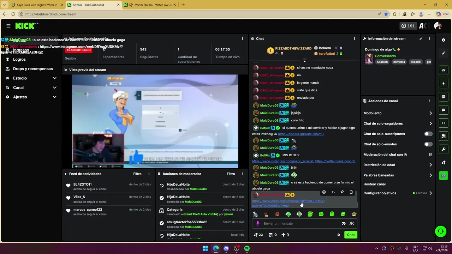The height and width of the screenshot is (254, 452).
Task: Click the Filtro button in Feed de actividades
Action: 137,174
